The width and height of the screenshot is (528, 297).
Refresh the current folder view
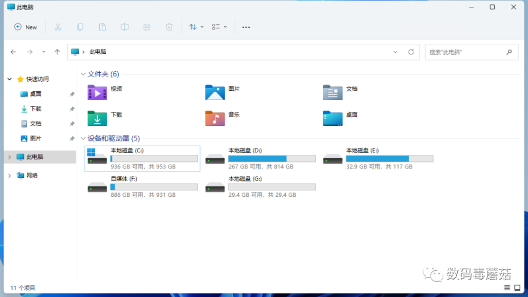coord(411,52)
